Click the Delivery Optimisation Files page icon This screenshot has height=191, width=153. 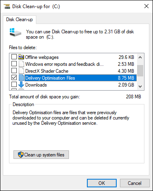coord(21,78)
